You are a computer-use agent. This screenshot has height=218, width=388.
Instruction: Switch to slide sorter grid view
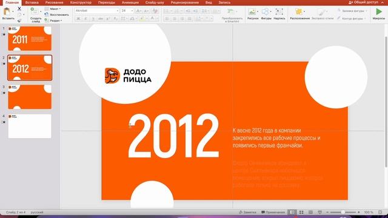click(x=301, y=212)
